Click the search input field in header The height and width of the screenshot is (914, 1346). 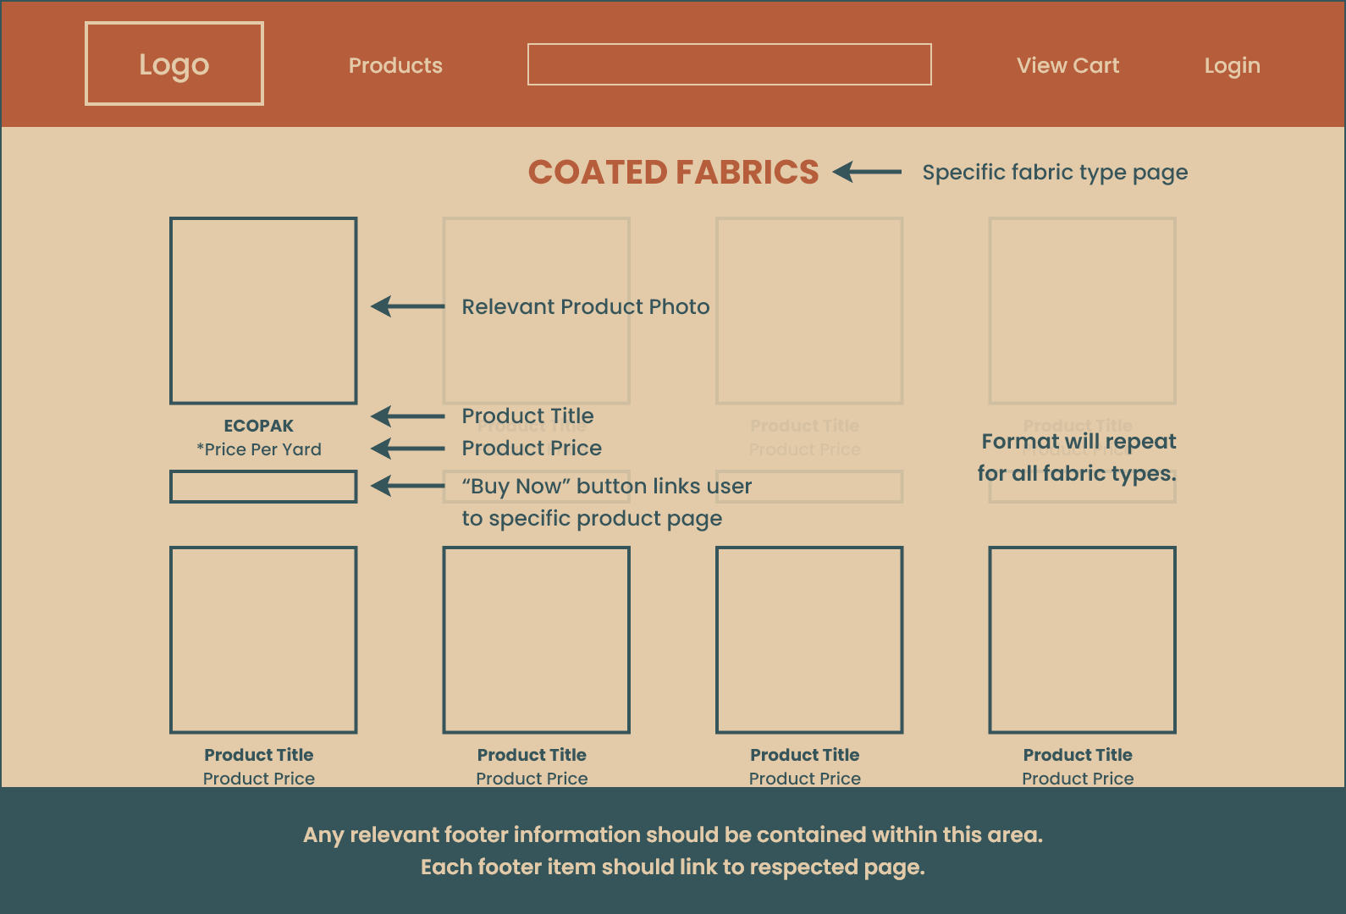click(x=729, y=64)
